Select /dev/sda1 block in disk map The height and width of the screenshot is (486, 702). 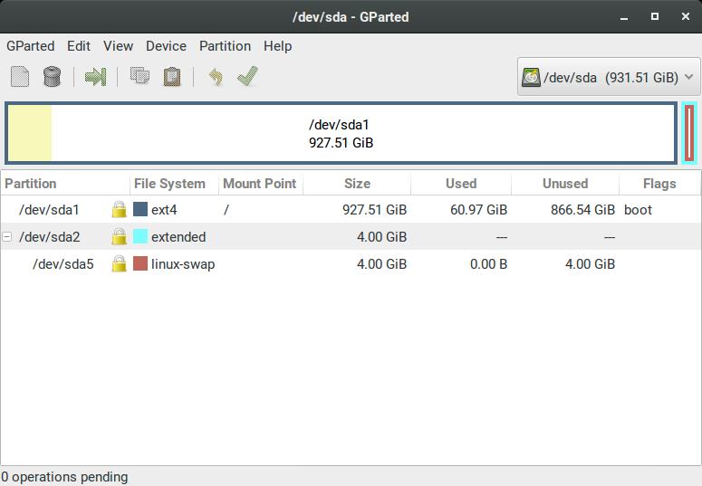341,133
